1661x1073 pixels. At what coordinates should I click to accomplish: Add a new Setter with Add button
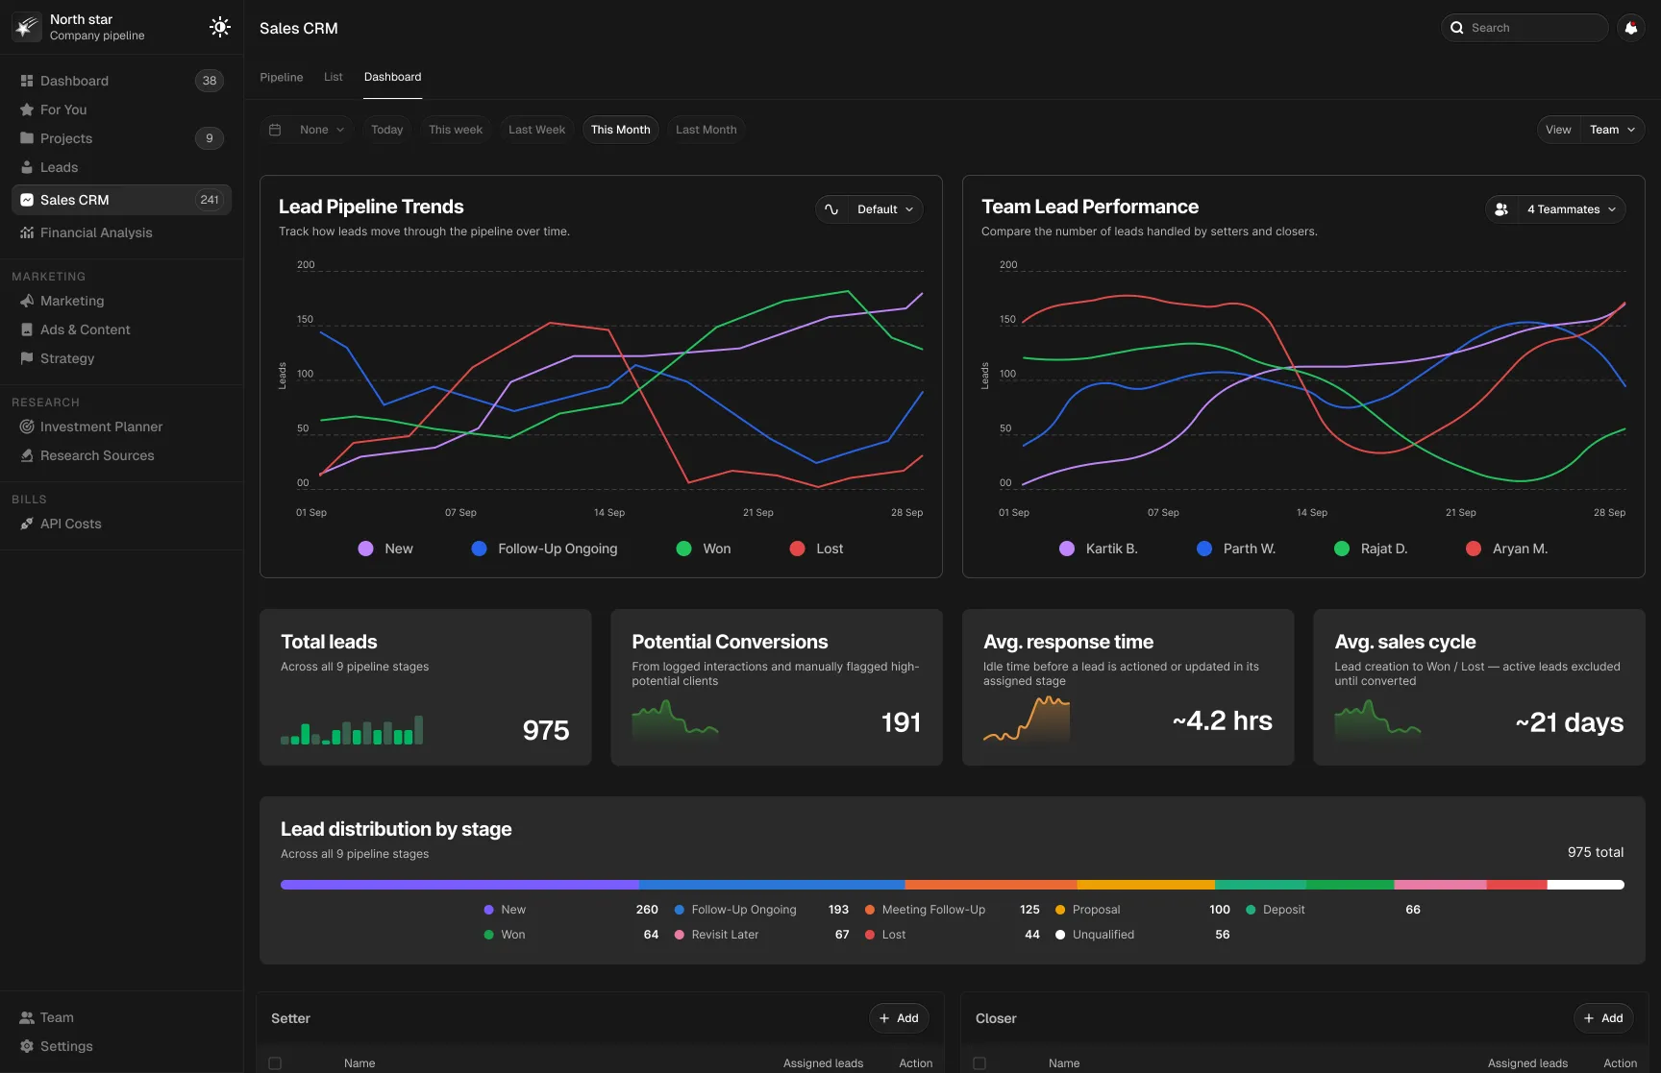(899, 1018)
